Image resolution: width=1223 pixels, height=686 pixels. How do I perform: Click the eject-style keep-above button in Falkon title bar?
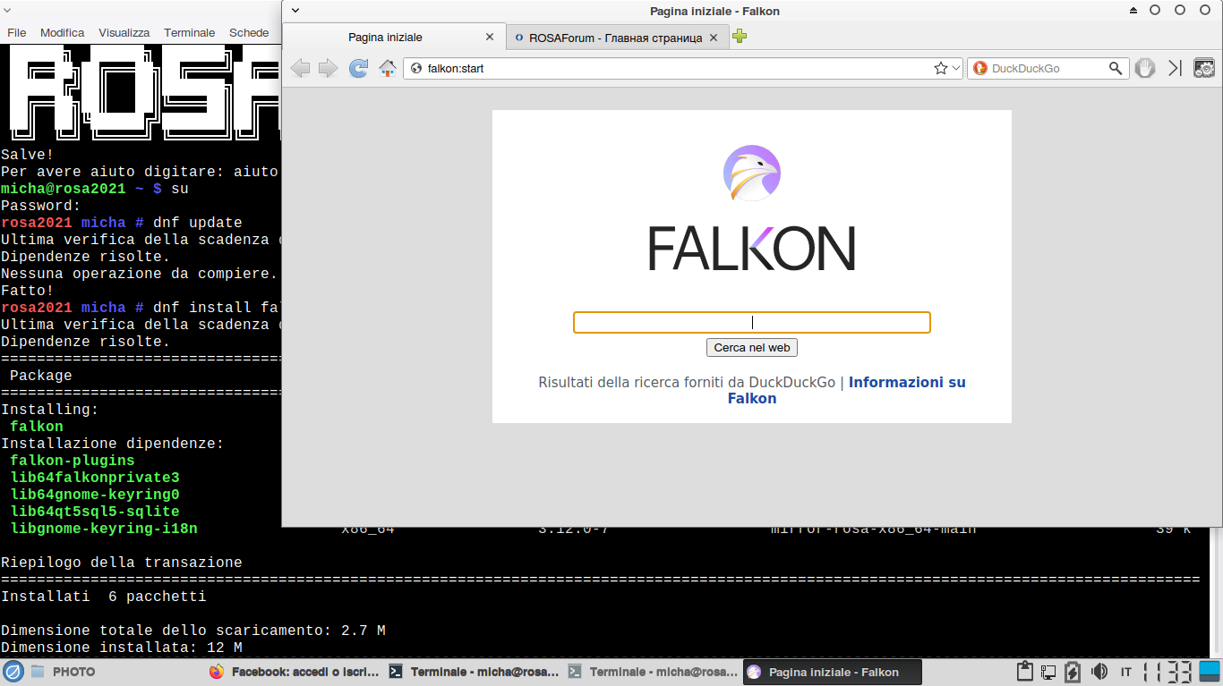(1133, 11)
